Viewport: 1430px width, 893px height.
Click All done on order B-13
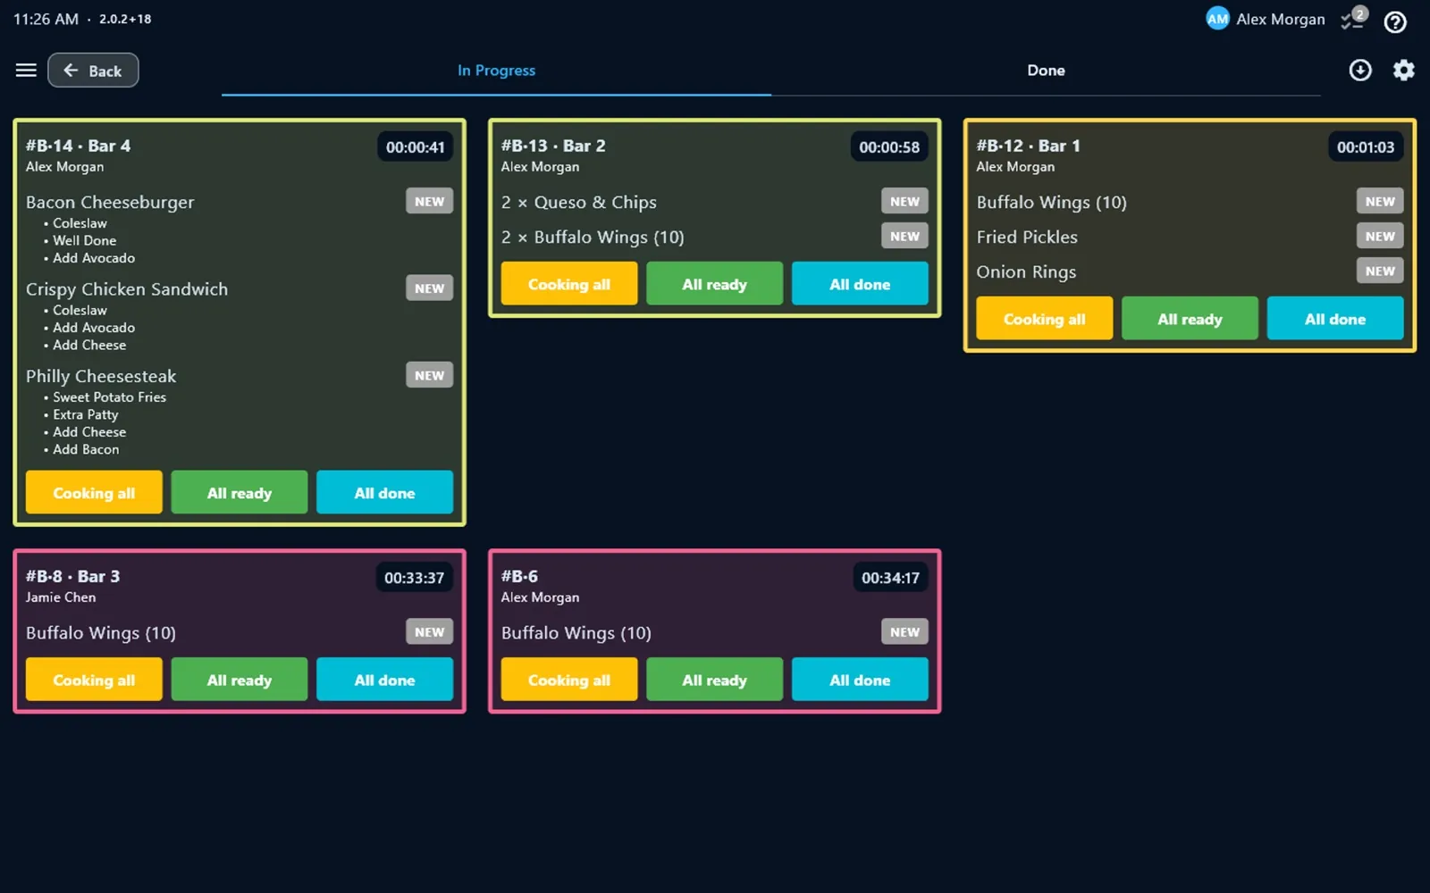pos(860,284)
